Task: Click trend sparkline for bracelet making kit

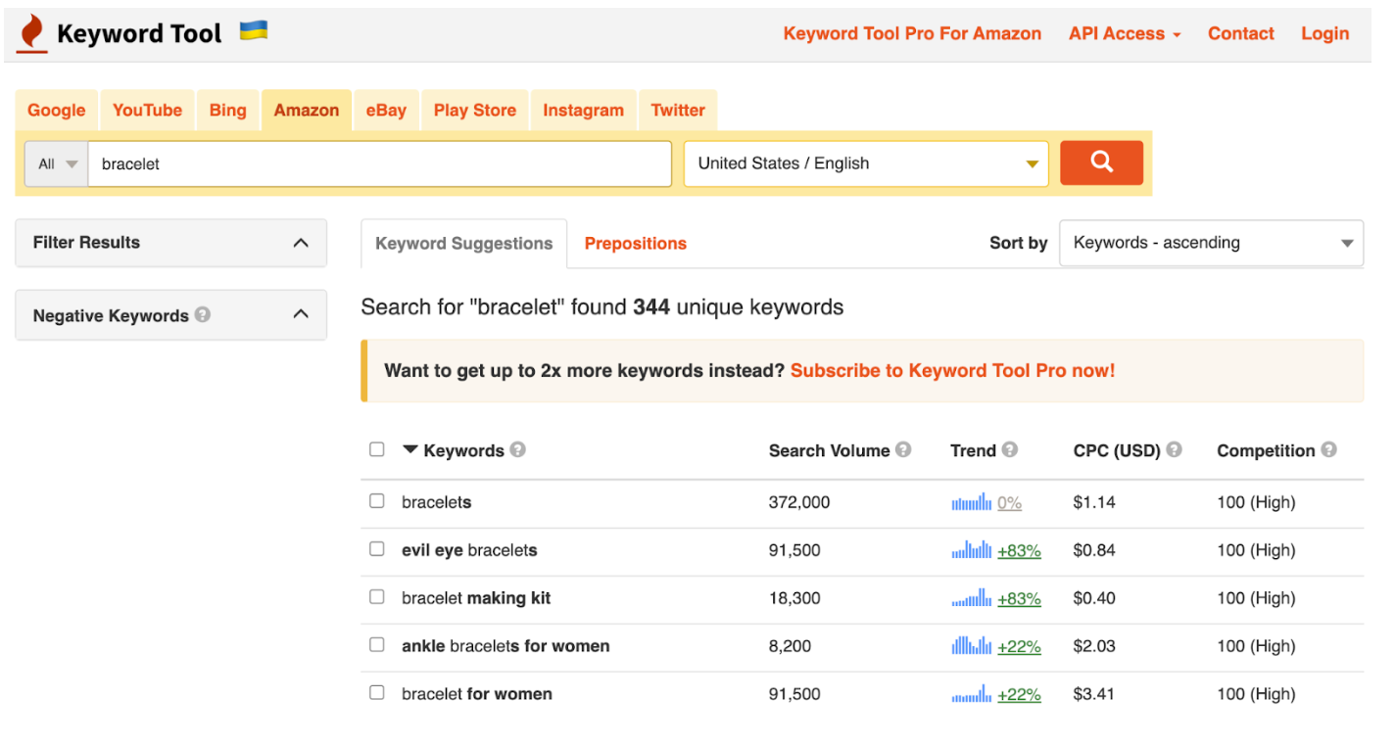Action: pos(972,598)
